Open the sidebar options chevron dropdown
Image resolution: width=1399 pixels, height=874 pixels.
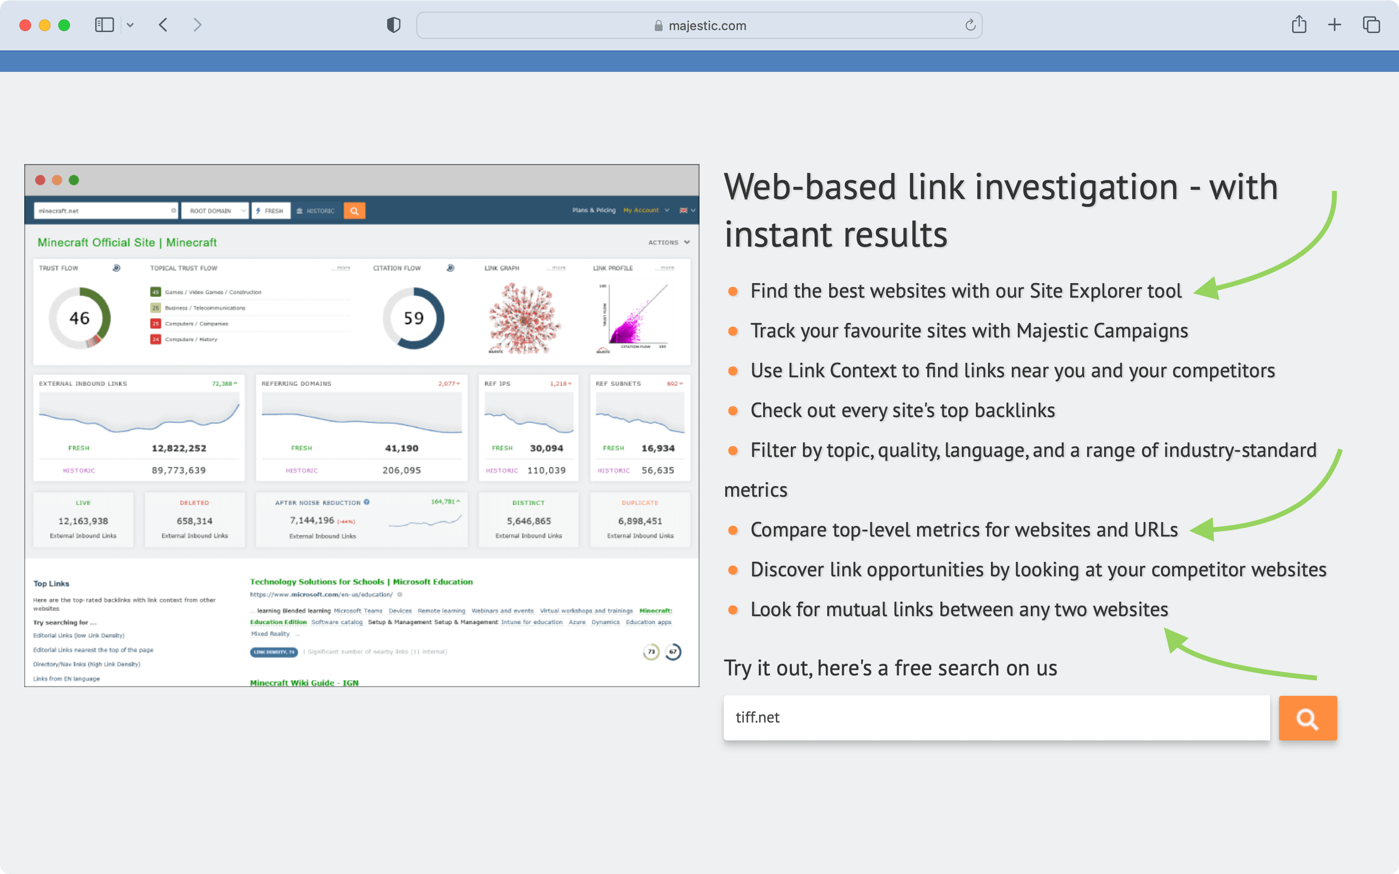pos(130,25)
